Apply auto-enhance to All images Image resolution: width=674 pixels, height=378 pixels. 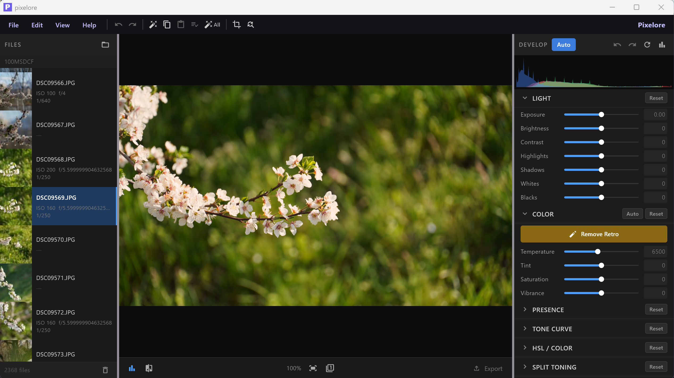point(212,24)
